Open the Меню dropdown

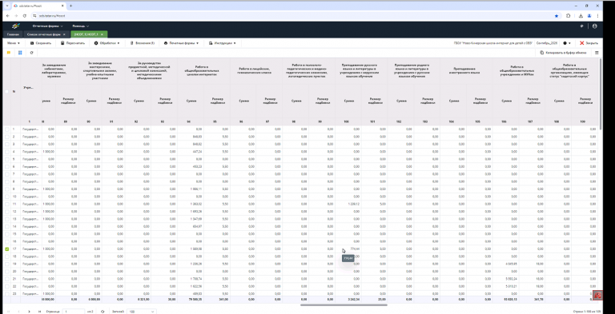click(x=14, y=43)
